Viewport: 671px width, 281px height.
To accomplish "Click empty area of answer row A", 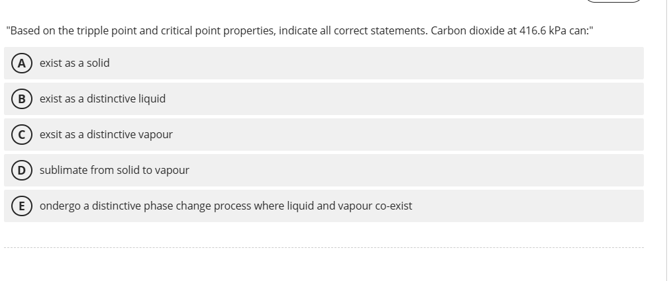I will [x=397, y=63].
